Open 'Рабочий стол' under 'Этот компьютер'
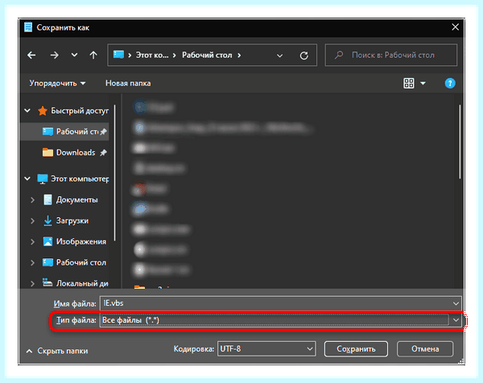This screenshot has height=383, width=483. coord(81,262)
